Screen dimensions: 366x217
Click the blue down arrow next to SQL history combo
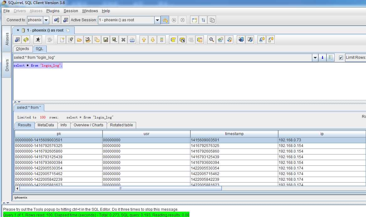pos(323,58)
